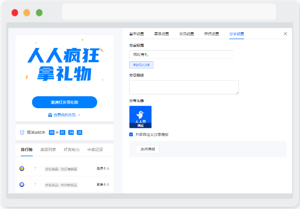
Task: Open the 查看我的奖品 link
Action: tap(64, 115)
